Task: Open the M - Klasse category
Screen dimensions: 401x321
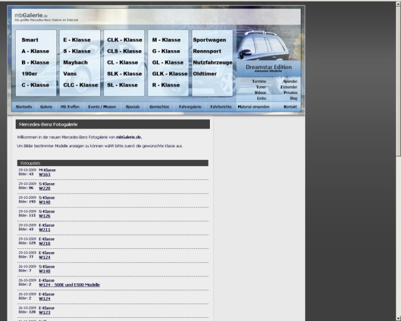Action: [167, 40]
